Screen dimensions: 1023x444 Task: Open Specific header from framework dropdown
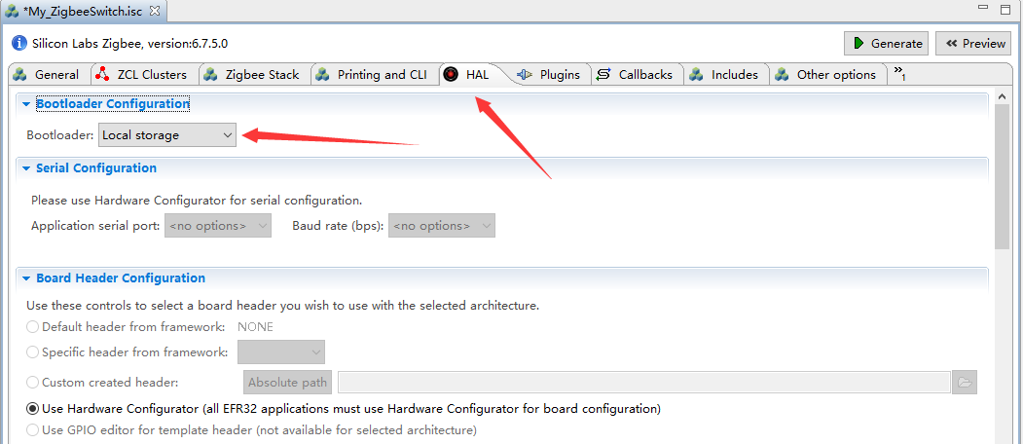[281, 352]
